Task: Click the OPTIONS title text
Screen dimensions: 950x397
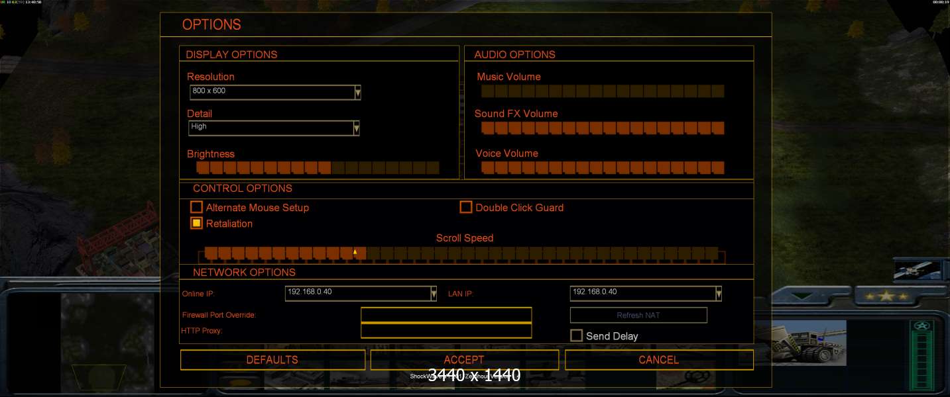Action: 211,24
